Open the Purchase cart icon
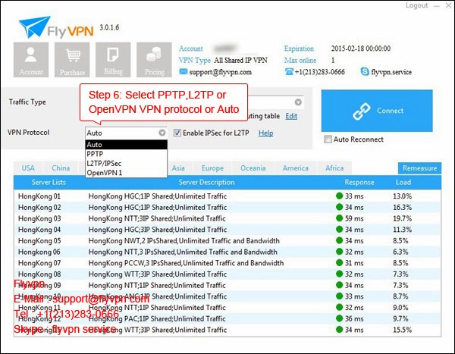This screenshot has width=455, height=354. tap(72, 60)
